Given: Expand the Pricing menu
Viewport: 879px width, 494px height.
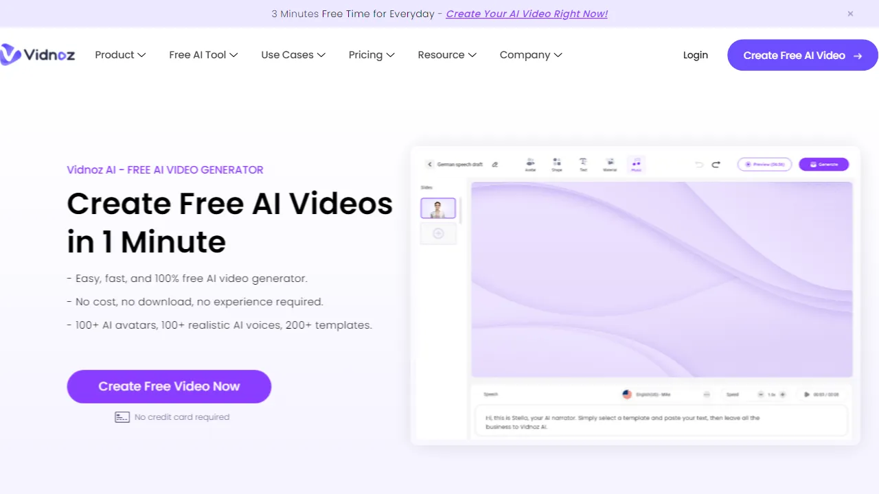Looking at the screenshot, I should tap(372, 55).
